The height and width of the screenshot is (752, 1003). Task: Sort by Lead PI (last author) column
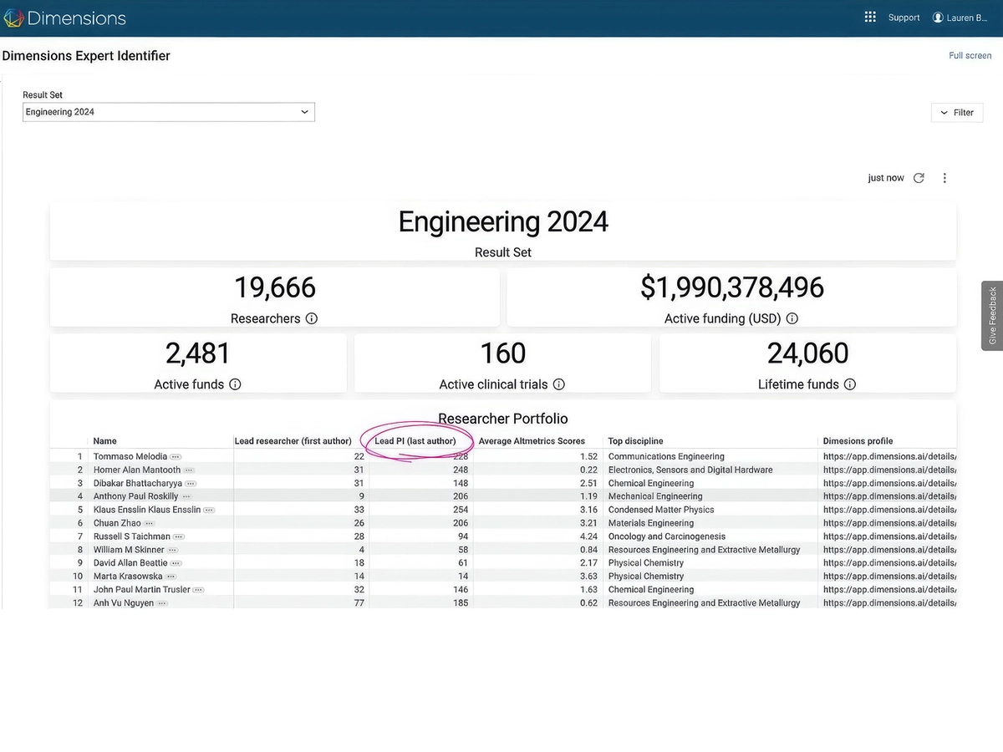[415, 441]
